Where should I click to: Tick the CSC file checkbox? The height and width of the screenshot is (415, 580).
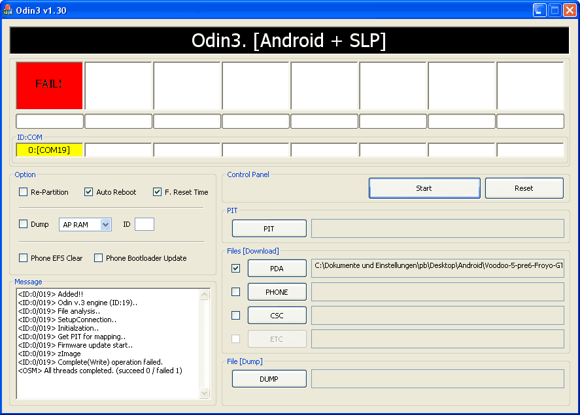coord(235,315)
